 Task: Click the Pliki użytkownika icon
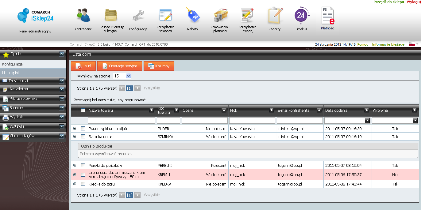[x=5, y=99]
